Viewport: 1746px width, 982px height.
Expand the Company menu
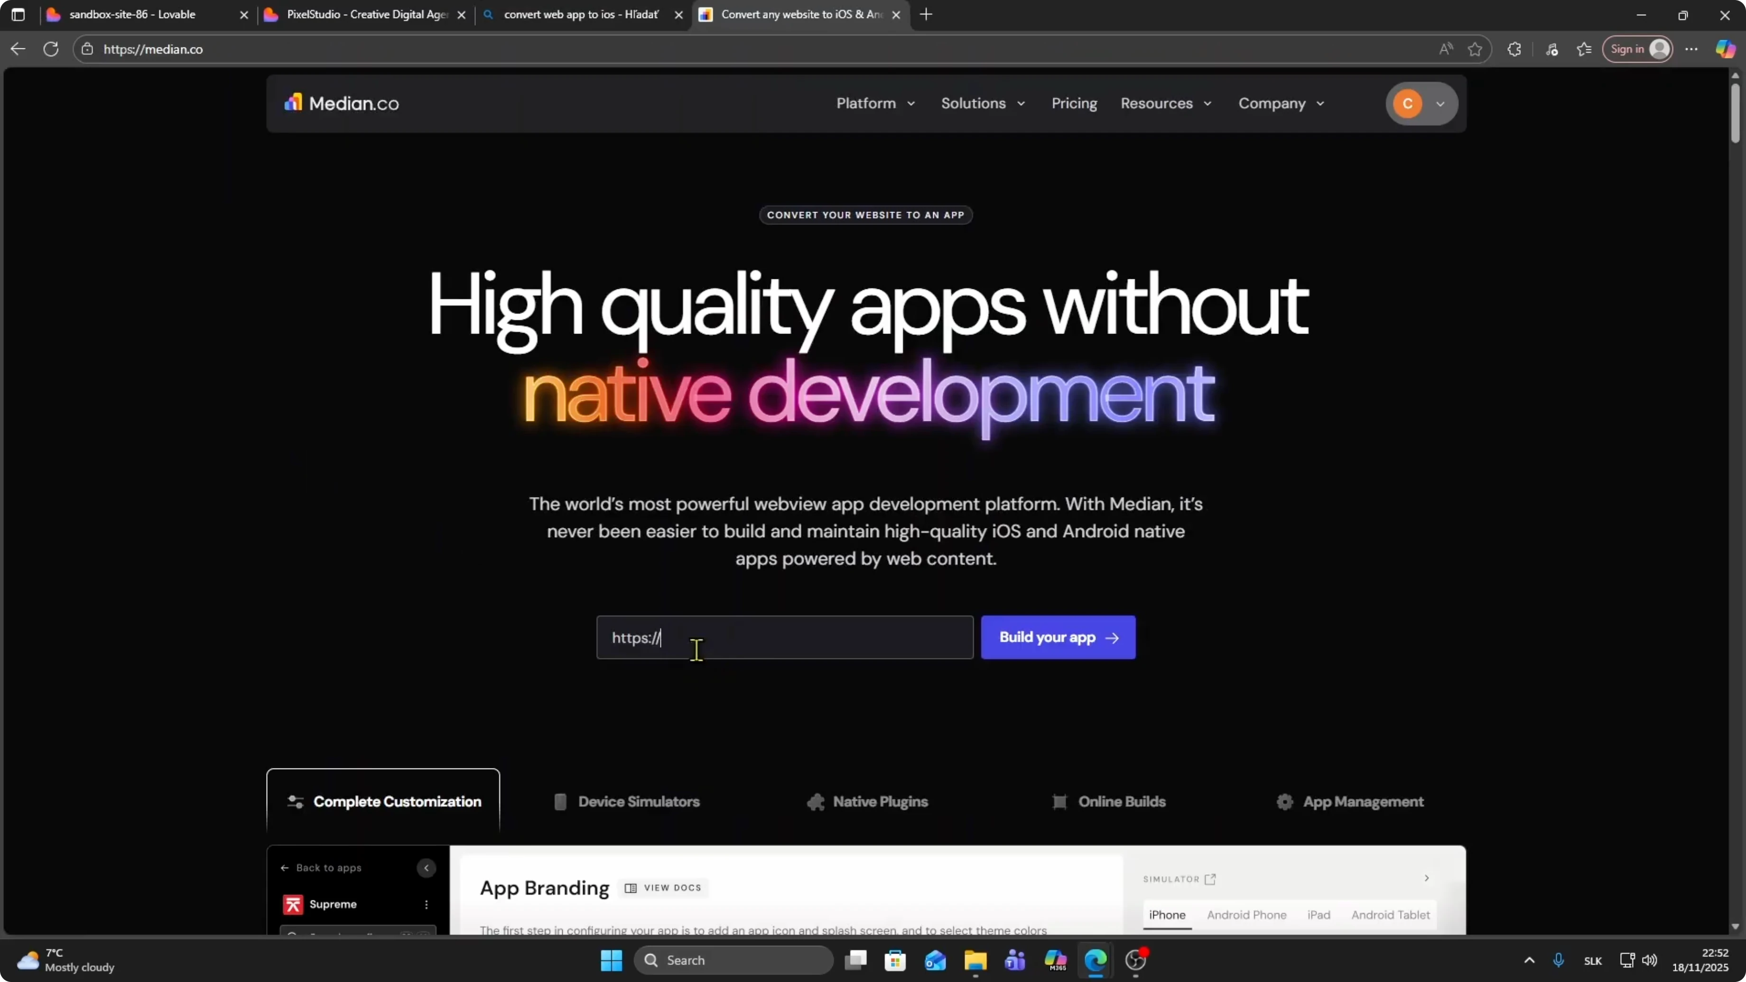tap(1281, 103)
